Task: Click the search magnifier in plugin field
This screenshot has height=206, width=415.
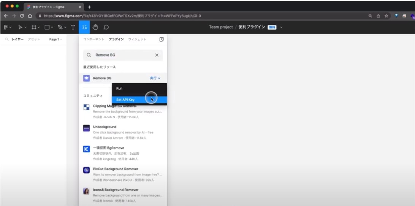Action: pyautogui.click(x=89, y=55)
